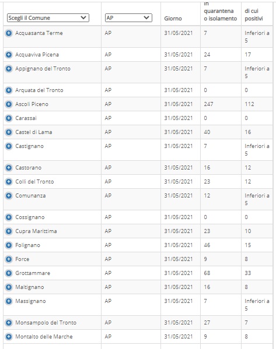Open plus icon for Monsampolo del Tronto
This screenshot has height=349, width=276.
[9, 323]
